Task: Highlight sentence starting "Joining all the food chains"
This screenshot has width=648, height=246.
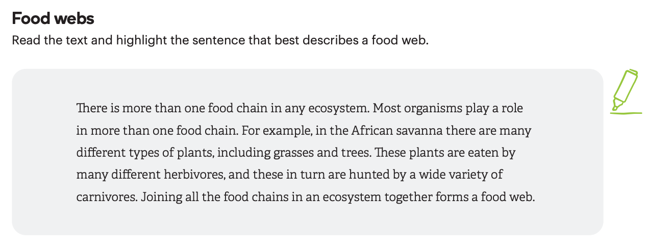Action: click(x=338, y=197)
